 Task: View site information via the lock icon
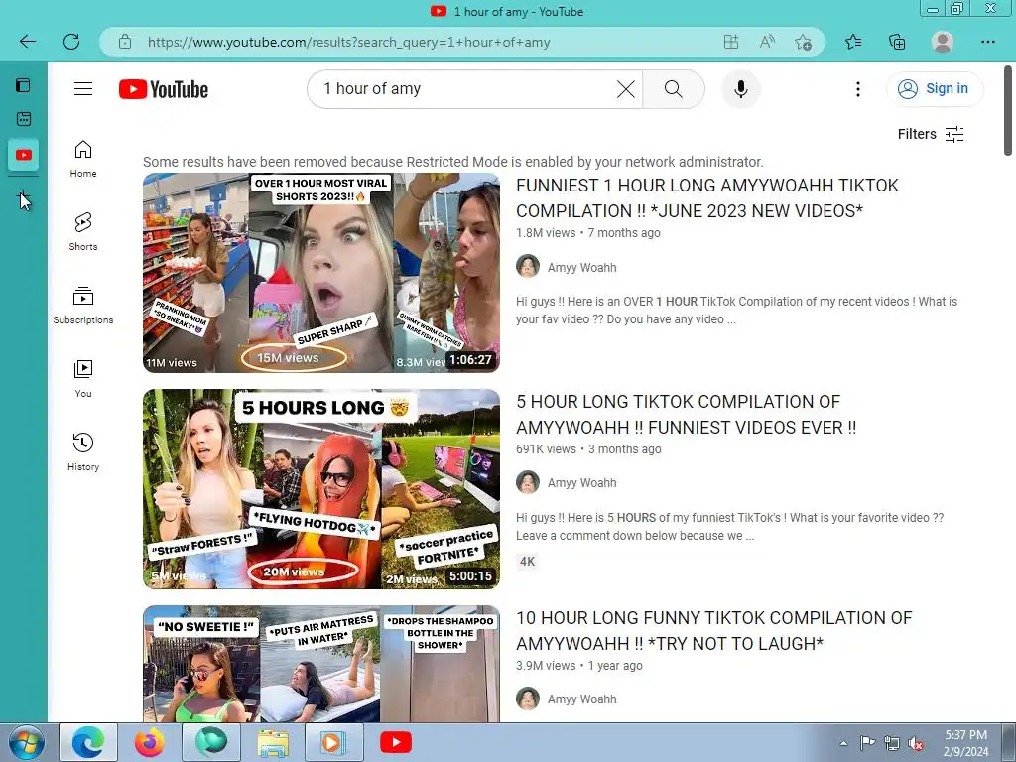tap(125, 42)
